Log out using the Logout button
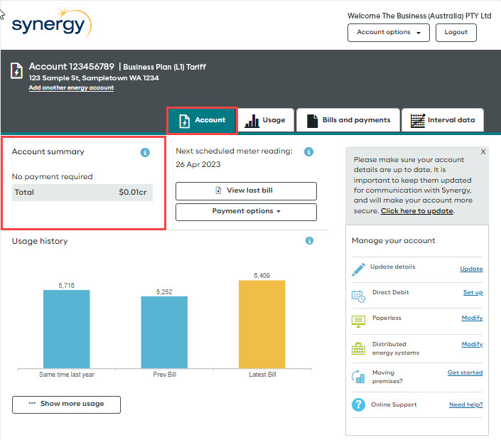The width and height of the screenshot is (501, 440). [456, 32]
